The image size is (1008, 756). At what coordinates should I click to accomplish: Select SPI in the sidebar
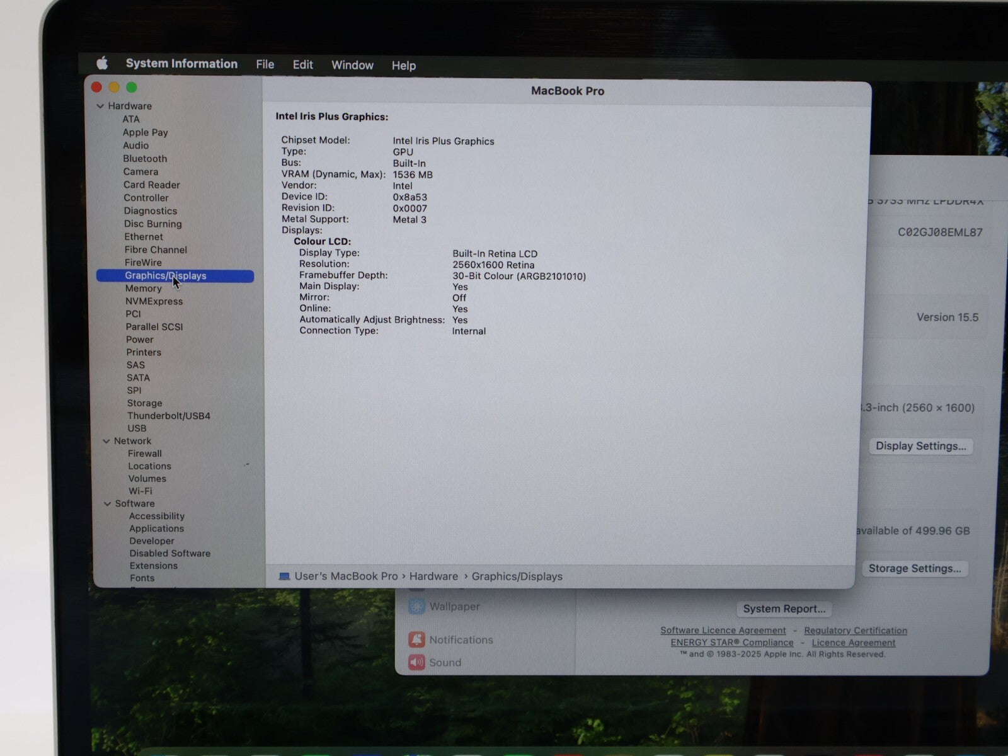(134, 391)
